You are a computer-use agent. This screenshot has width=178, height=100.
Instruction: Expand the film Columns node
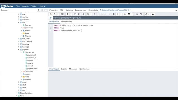[x=21, y=25]
